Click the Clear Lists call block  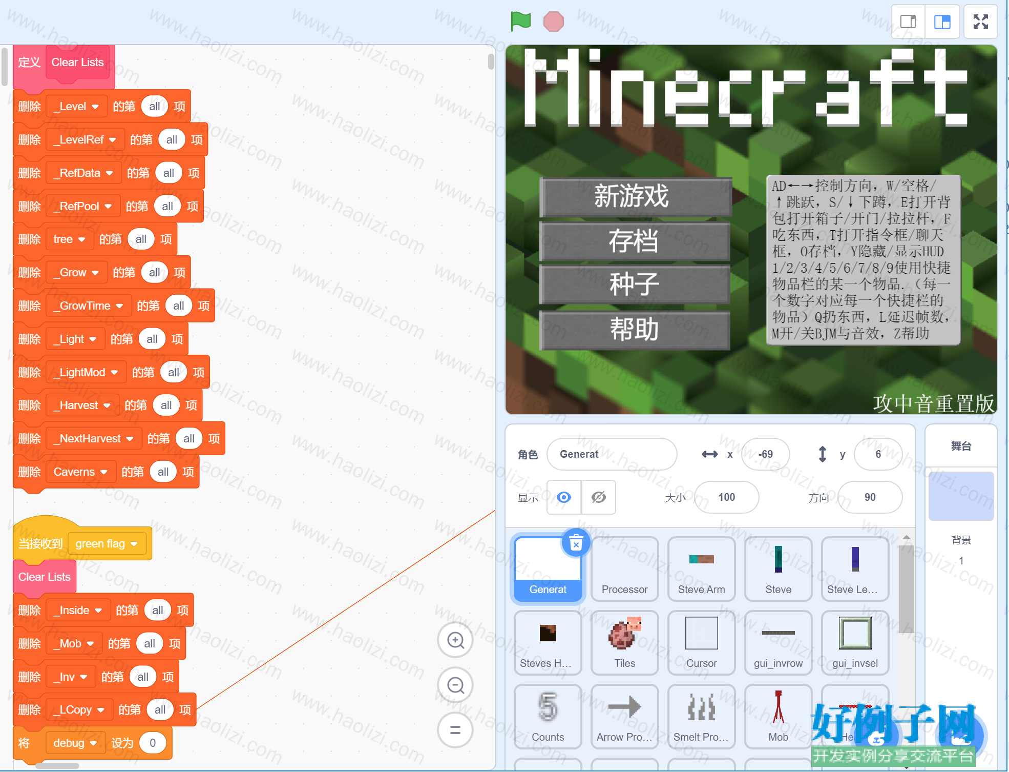45,577
